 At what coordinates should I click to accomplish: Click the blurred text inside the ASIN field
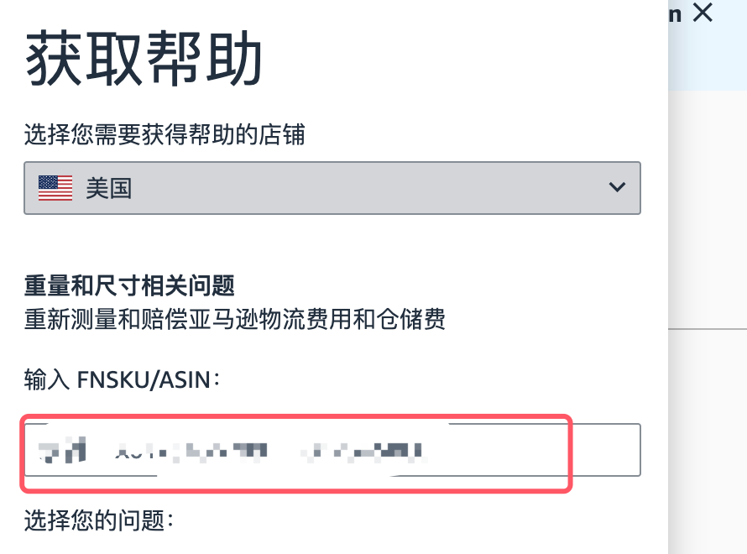(x=235, y=452)
